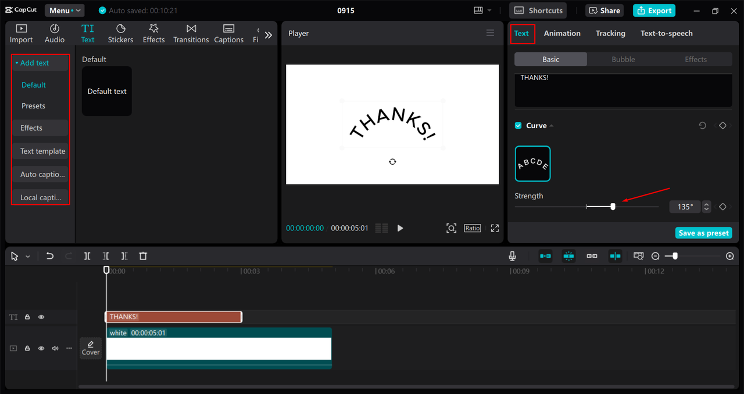The image size is (744, 394).
Task: Click the timeline zoom out icon
Action: (x=655, y=256)
